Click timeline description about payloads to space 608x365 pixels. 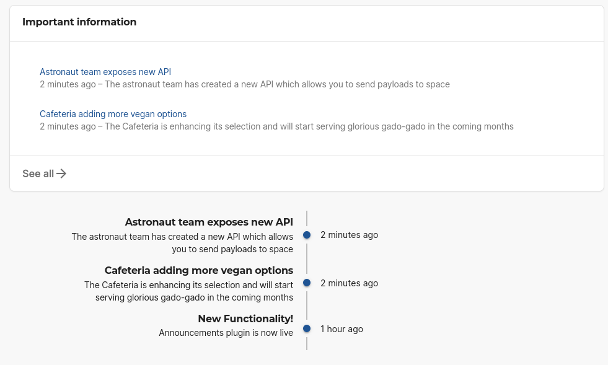click(182, 243)
